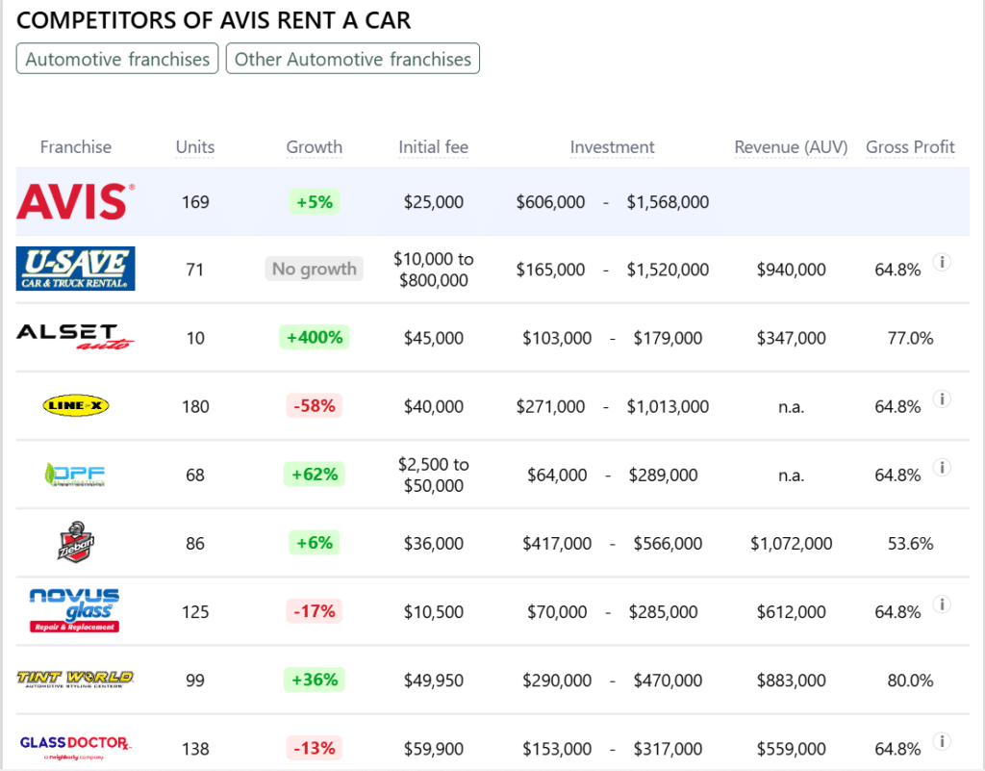
Task: Click the $940,000 revenue value
Action: coord(791,270)
